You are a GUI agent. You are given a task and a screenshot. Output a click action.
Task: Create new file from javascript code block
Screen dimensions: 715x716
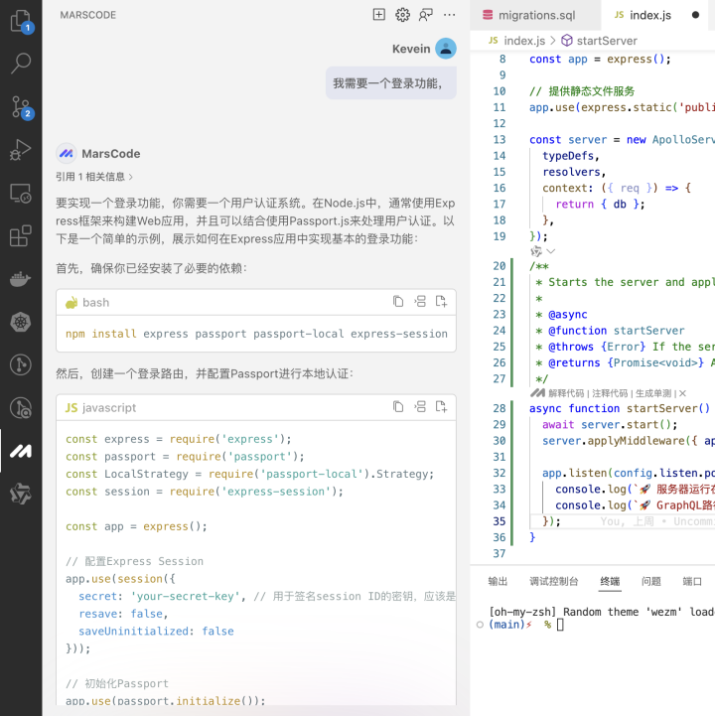pos(441,407)
